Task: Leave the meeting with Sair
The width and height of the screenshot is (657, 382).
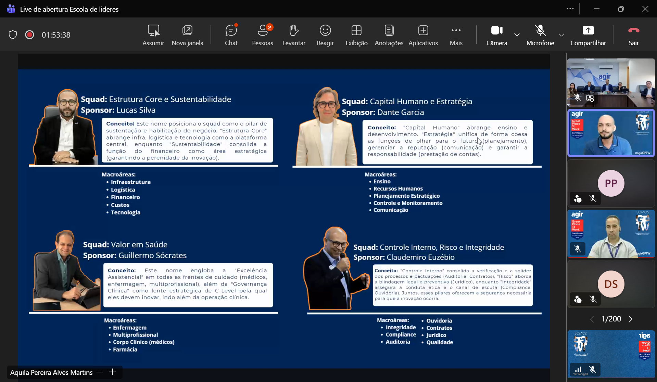Action: [x=634, y=35]
